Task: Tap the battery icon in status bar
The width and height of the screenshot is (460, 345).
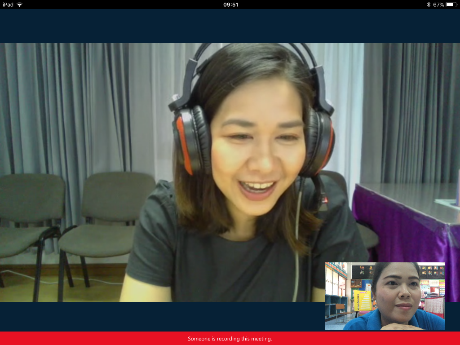Action: (x=451, y=4)
